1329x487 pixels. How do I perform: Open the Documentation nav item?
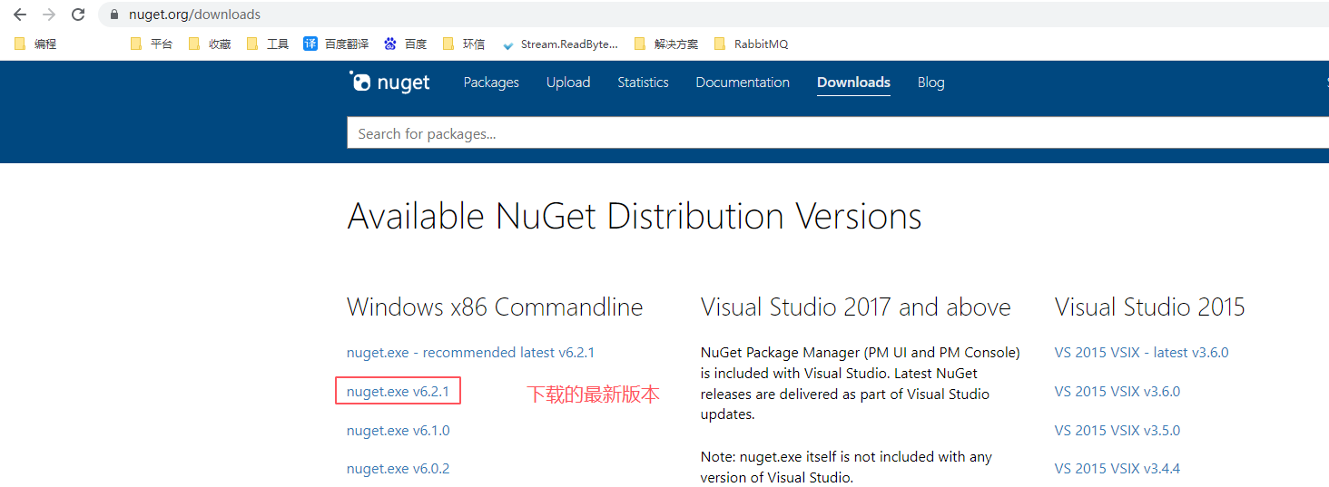pyautogui.click(x=743, y=82)
